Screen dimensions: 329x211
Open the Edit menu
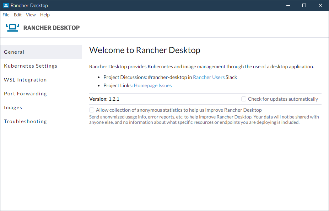[x=18, y=15]
